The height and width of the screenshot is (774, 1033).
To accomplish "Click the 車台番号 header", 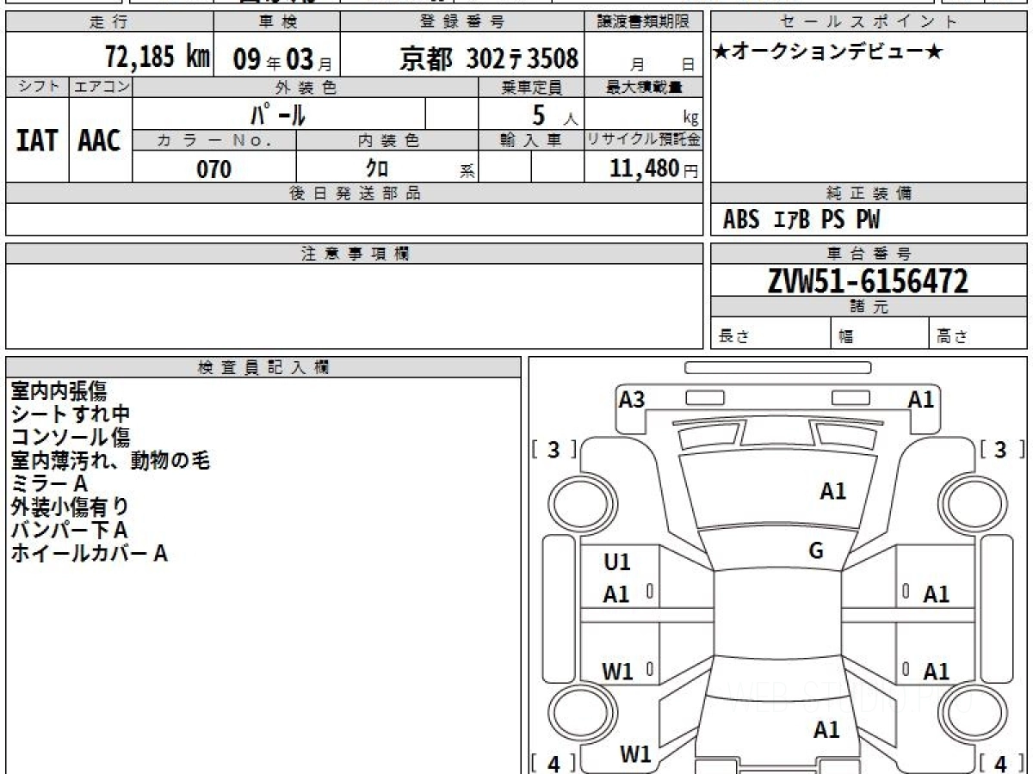I will 869,254.
